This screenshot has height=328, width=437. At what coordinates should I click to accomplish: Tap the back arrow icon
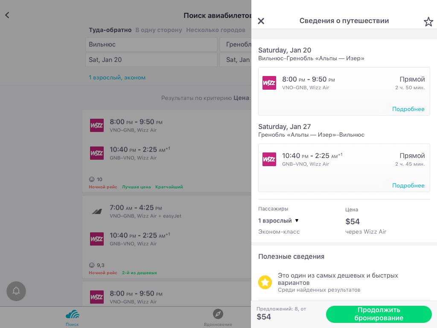(7, 15)
